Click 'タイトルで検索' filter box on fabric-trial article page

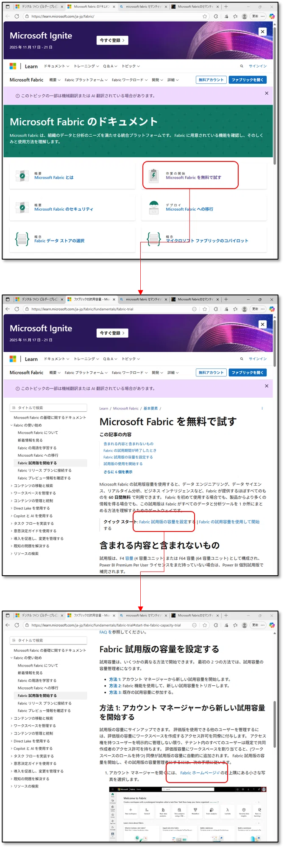[48, 407]
